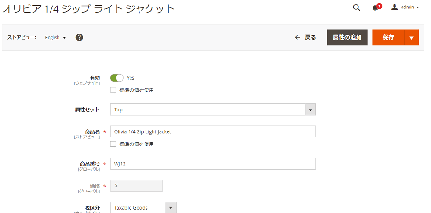Open the notifications bell icon
Viewport: 431px width, 213px height.
click(375, 8)
